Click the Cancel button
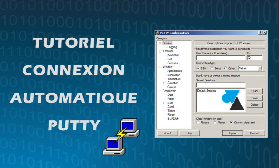The image size is (279, 168). [x=254, y=133]
